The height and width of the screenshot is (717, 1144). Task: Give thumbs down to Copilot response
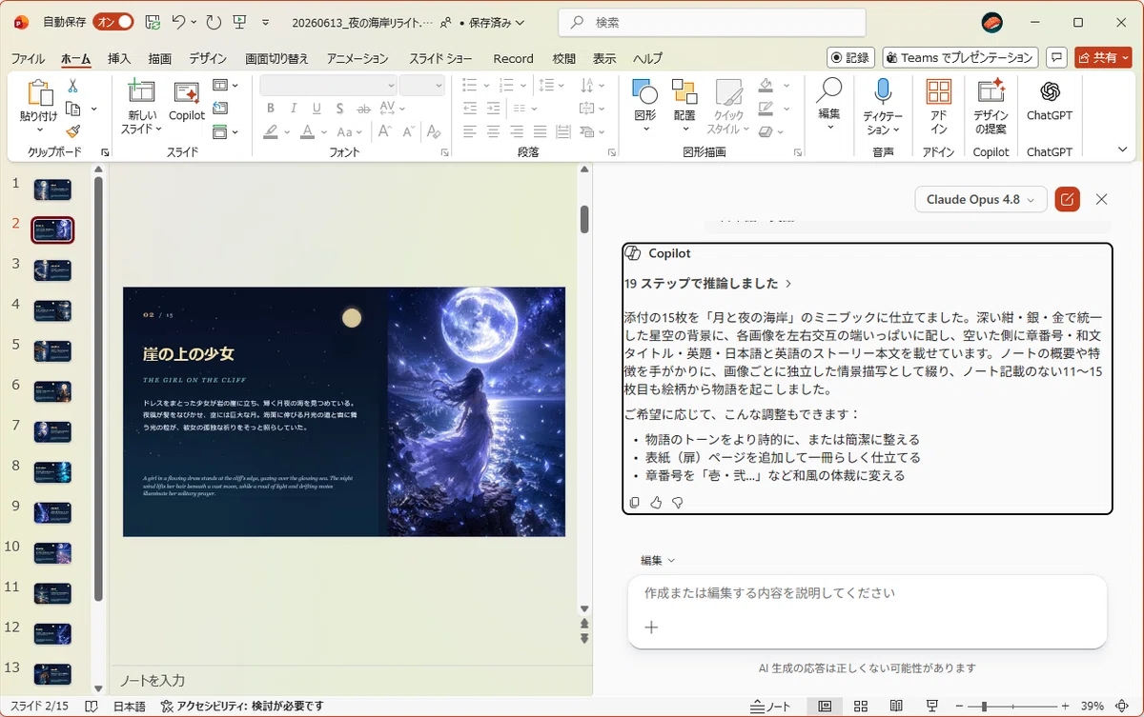click(x=678, y=502)
